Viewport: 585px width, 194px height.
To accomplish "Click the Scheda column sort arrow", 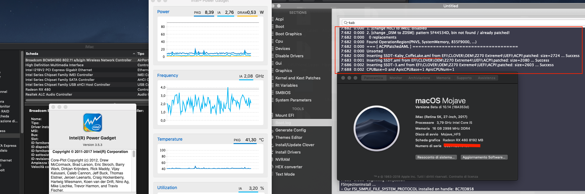I will [134, 54].
